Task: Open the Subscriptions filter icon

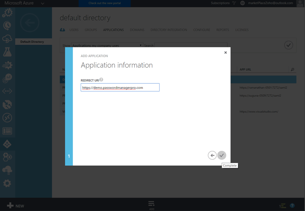Action: pos(234,3)
